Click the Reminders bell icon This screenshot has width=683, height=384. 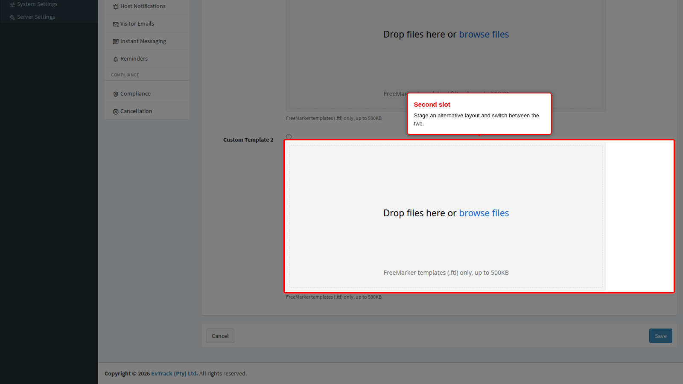[116, 59]
